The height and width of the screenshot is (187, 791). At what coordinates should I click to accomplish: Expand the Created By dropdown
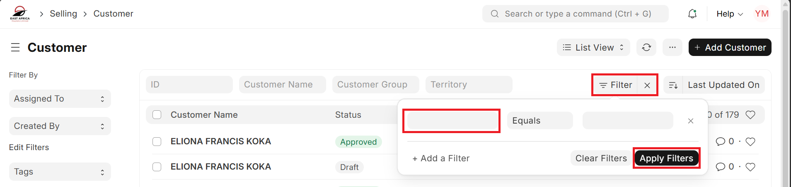point(60,126)
